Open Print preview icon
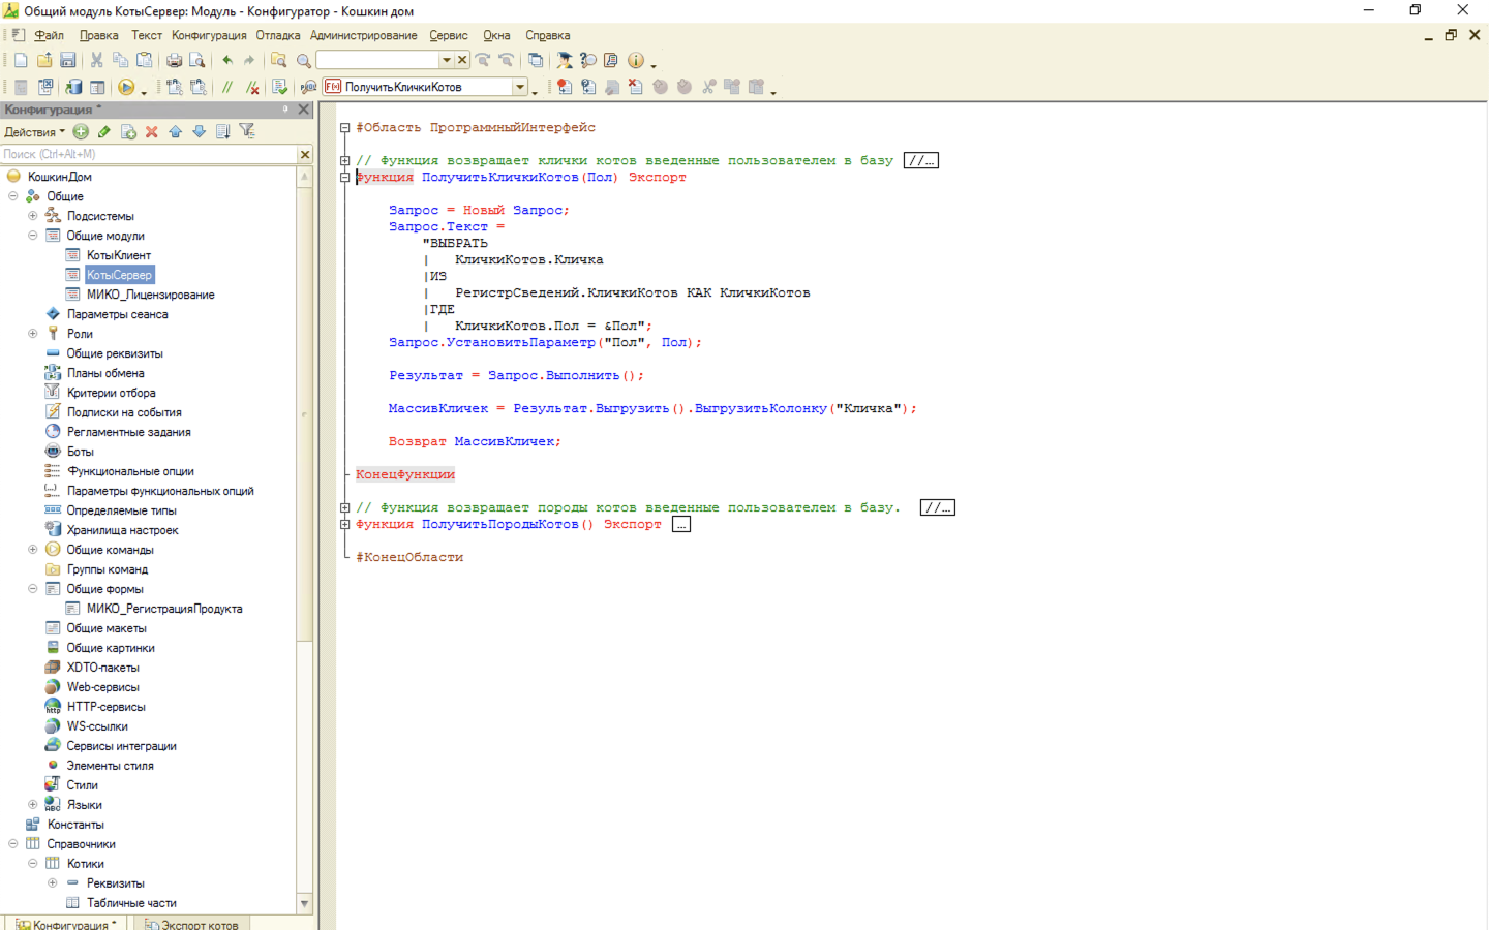 tap(197, 59)
